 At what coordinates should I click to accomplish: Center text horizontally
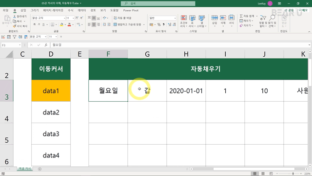tap(94, 24)
